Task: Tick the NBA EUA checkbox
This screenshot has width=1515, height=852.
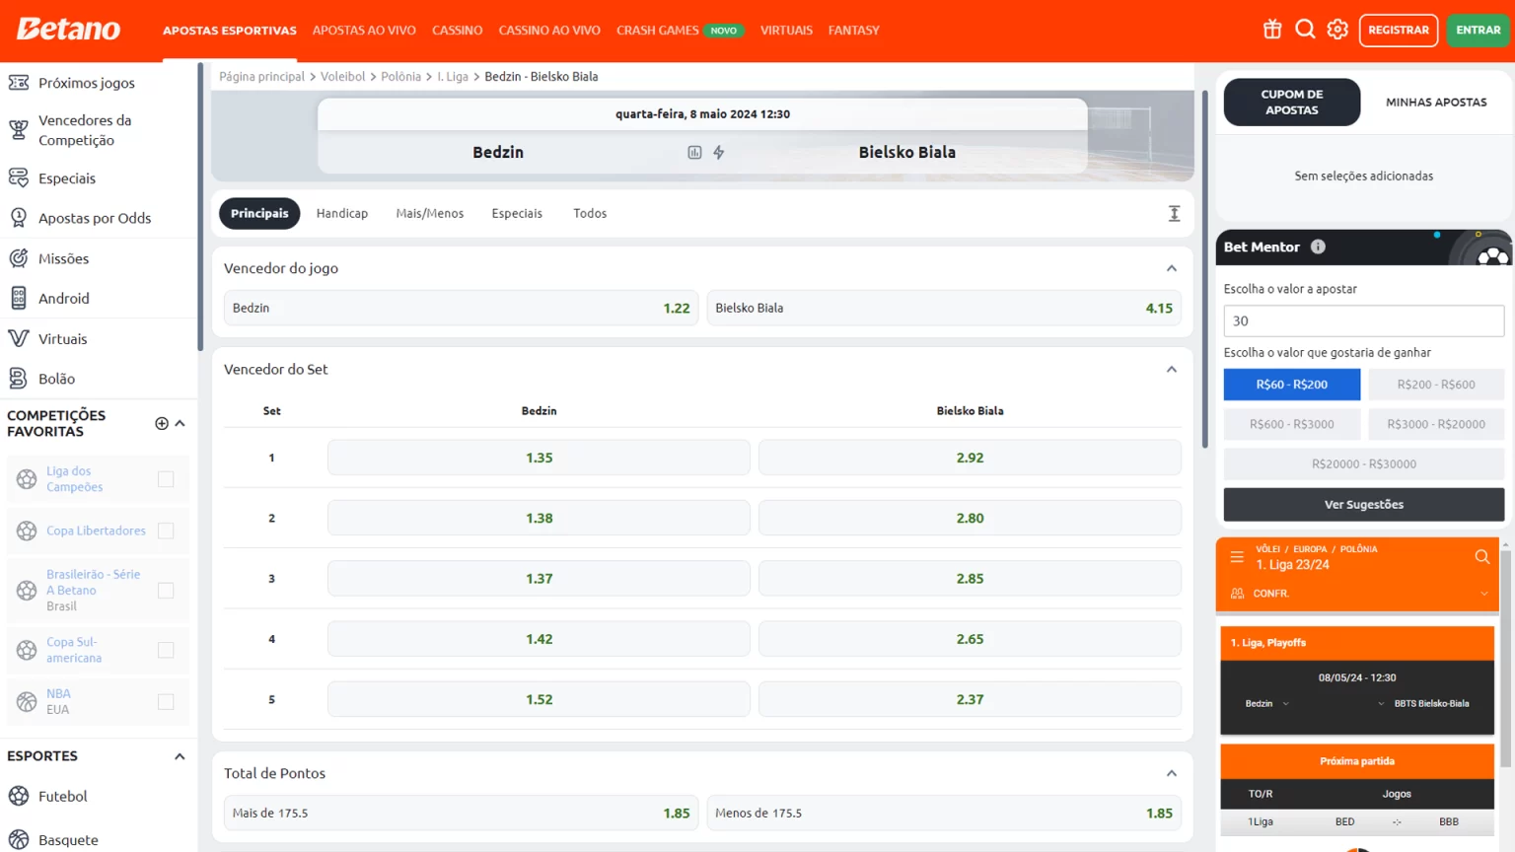Action: tap(166, 702)
